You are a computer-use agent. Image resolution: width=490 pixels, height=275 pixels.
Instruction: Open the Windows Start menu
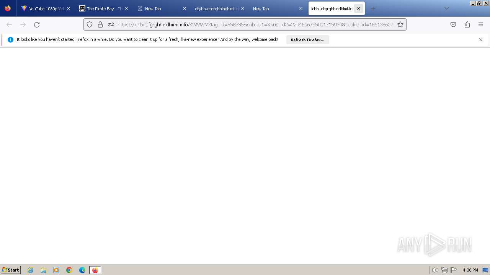pos(10,270)
